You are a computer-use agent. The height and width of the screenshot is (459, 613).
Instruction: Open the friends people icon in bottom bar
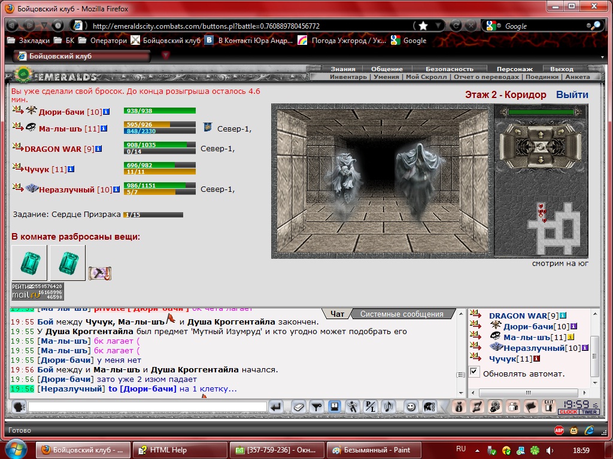click(513, 407)
